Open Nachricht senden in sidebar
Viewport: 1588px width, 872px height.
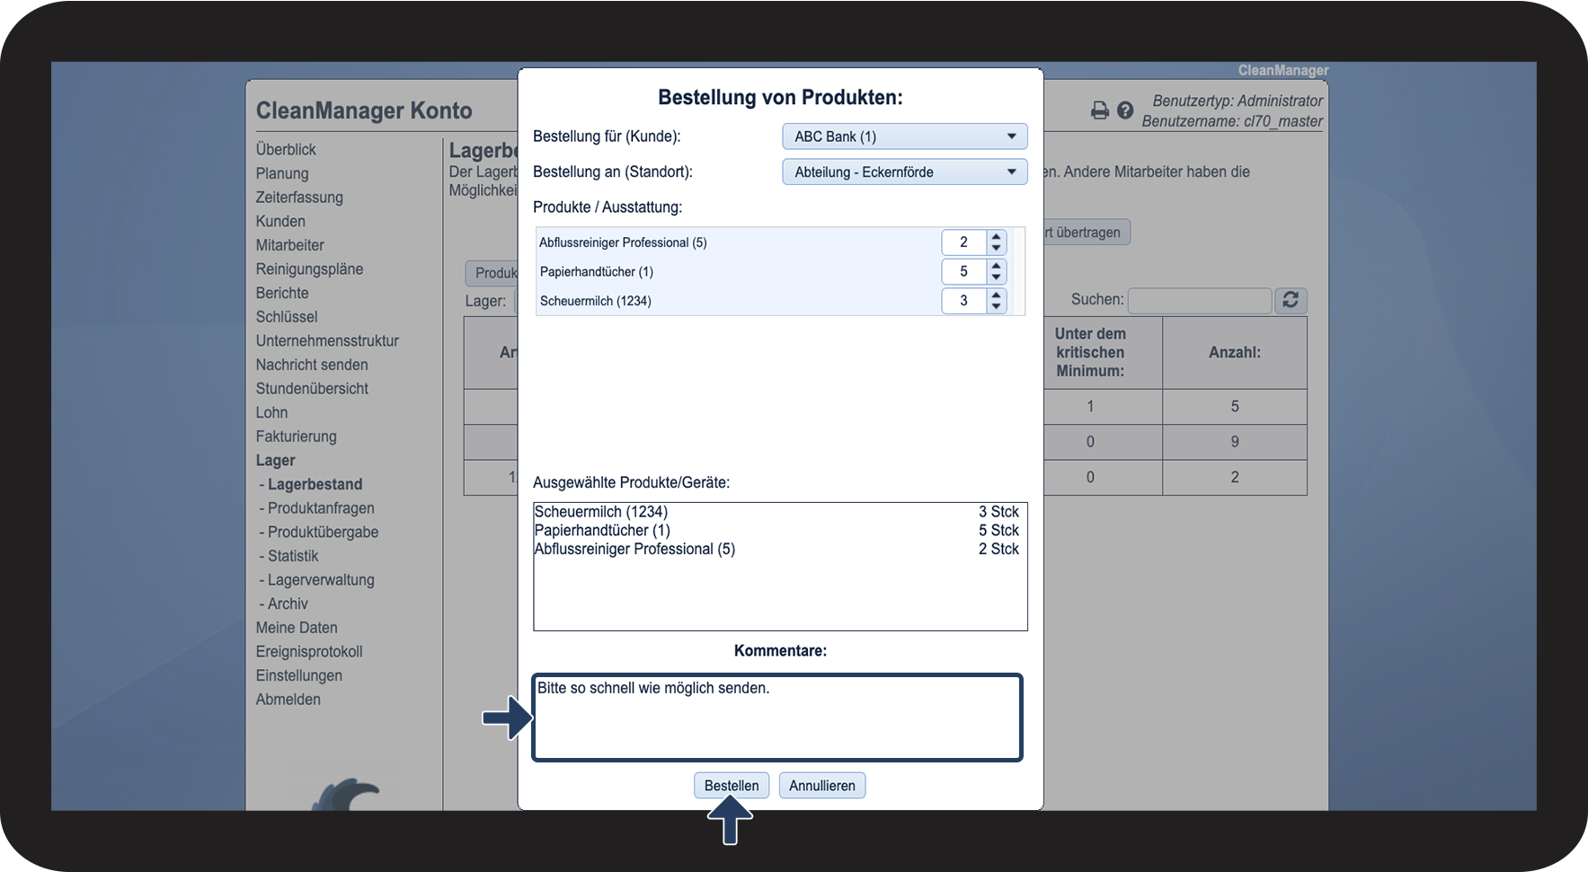coord(312,365)
